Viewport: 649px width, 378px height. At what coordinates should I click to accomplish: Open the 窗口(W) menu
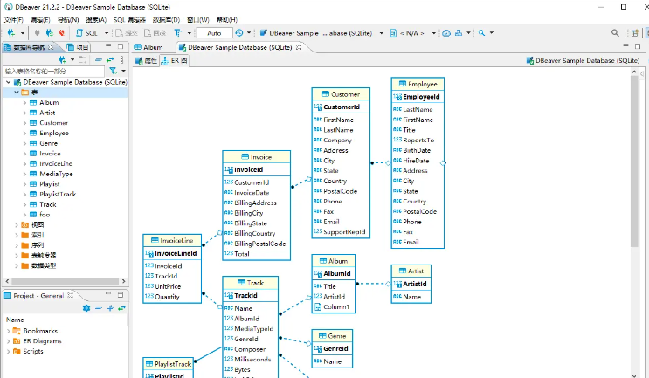tap(198, 19)
